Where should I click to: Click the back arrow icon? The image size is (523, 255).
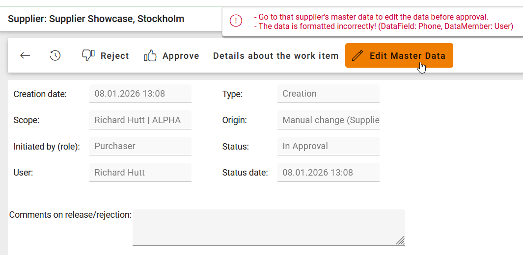25,55
